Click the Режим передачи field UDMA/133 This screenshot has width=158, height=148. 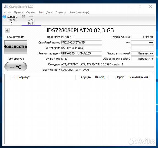pos(81,53)
